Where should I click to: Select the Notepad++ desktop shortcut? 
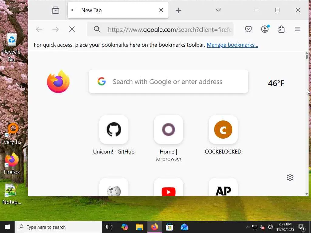coord(12,194)
